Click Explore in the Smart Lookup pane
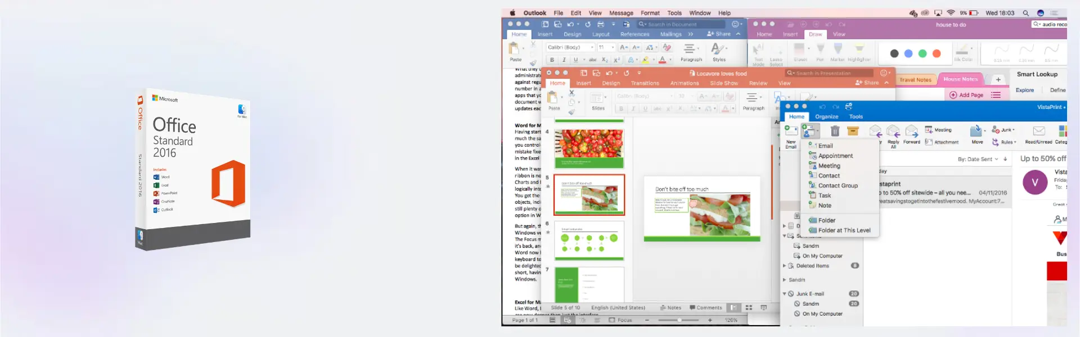 [1024, 90]
